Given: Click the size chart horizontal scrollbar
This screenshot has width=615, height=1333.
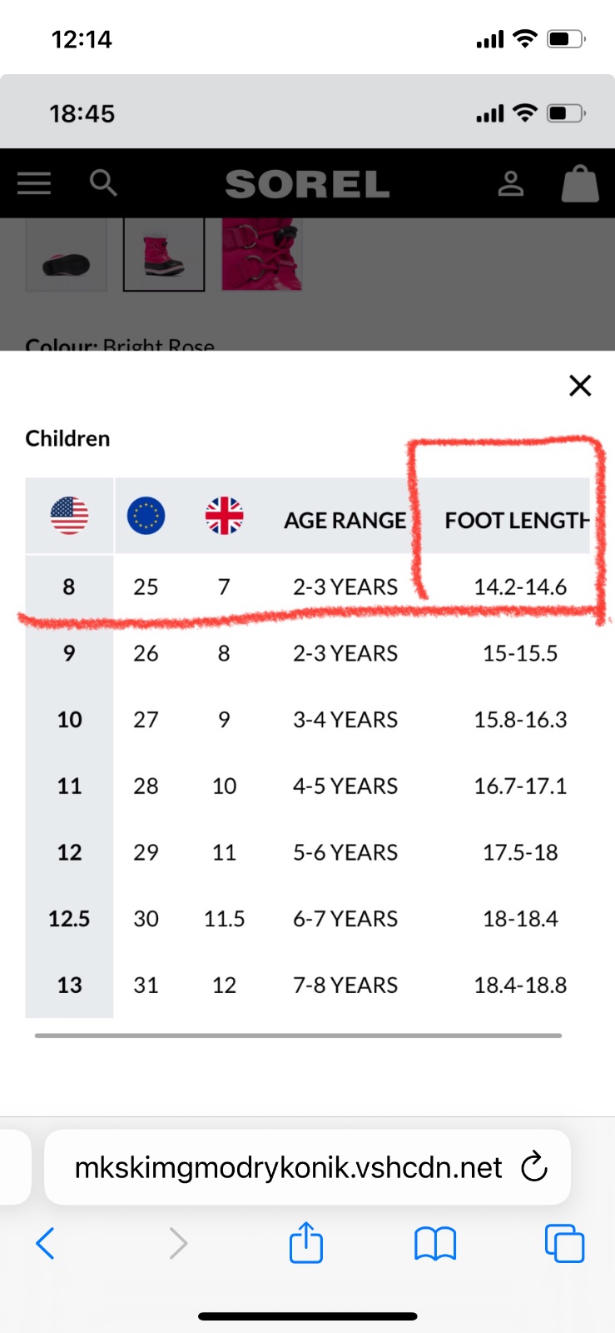Looking at the screenshot, I should point(298,1036).
